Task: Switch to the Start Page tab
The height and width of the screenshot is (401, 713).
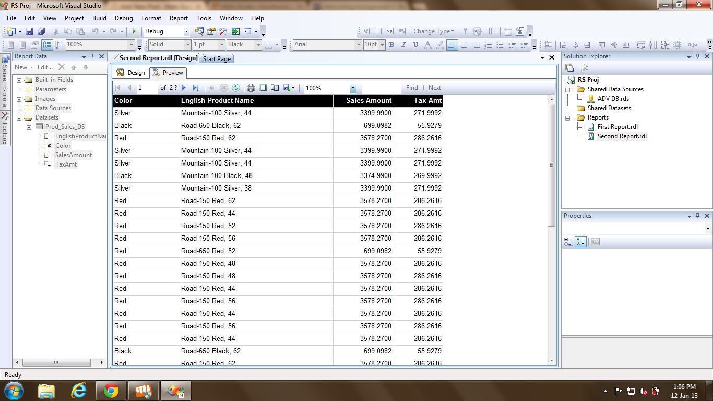Action: (217, 59)
